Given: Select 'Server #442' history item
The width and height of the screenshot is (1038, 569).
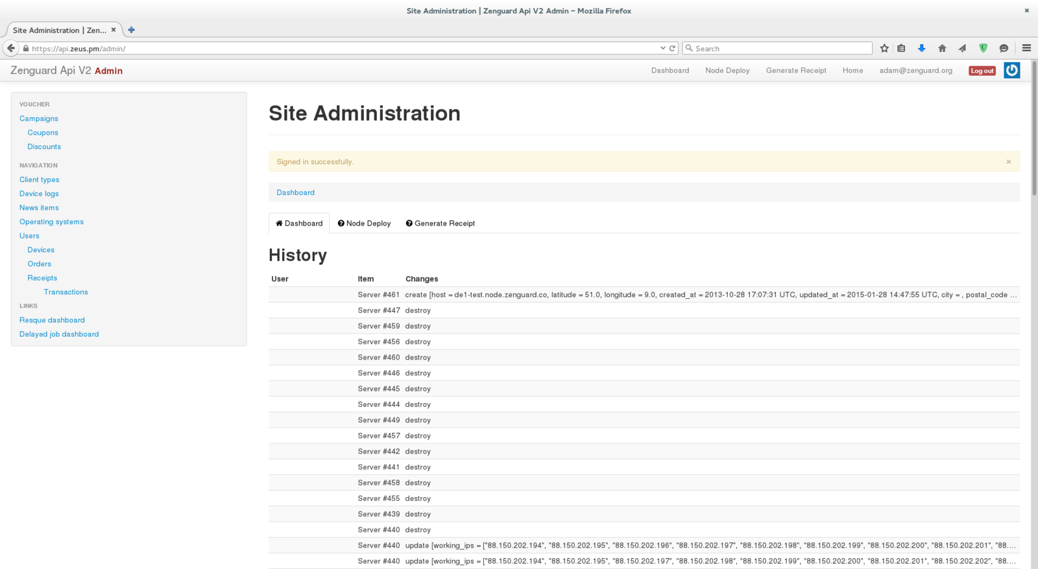Looking at the screenshot, I should [x=378, y=452].
